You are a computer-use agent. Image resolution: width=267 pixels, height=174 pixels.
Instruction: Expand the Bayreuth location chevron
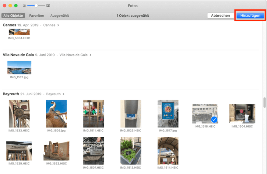64,94
